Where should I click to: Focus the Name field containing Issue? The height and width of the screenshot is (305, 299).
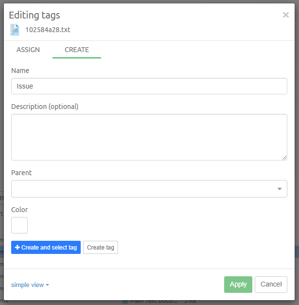click(x=149, y=86)
